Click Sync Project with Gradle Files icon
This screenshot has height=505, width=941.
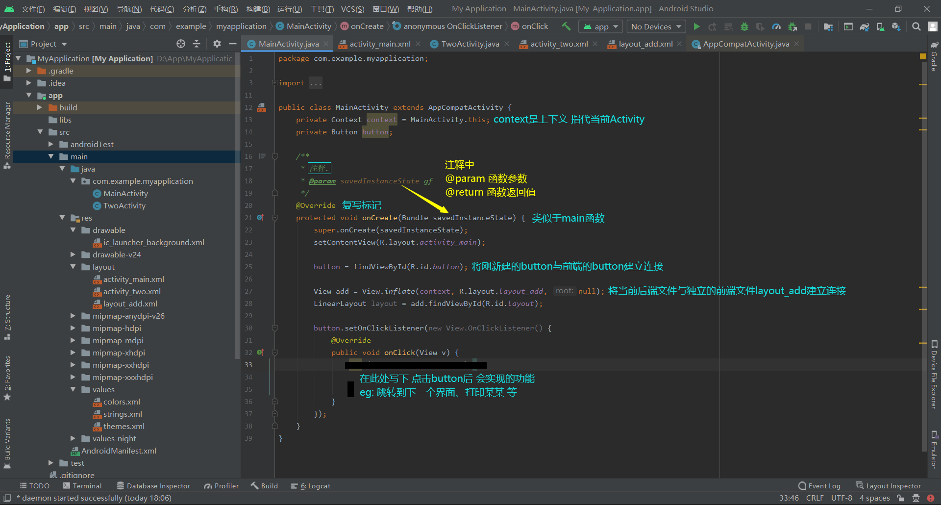pyautogui.click(x=865, y=26)
